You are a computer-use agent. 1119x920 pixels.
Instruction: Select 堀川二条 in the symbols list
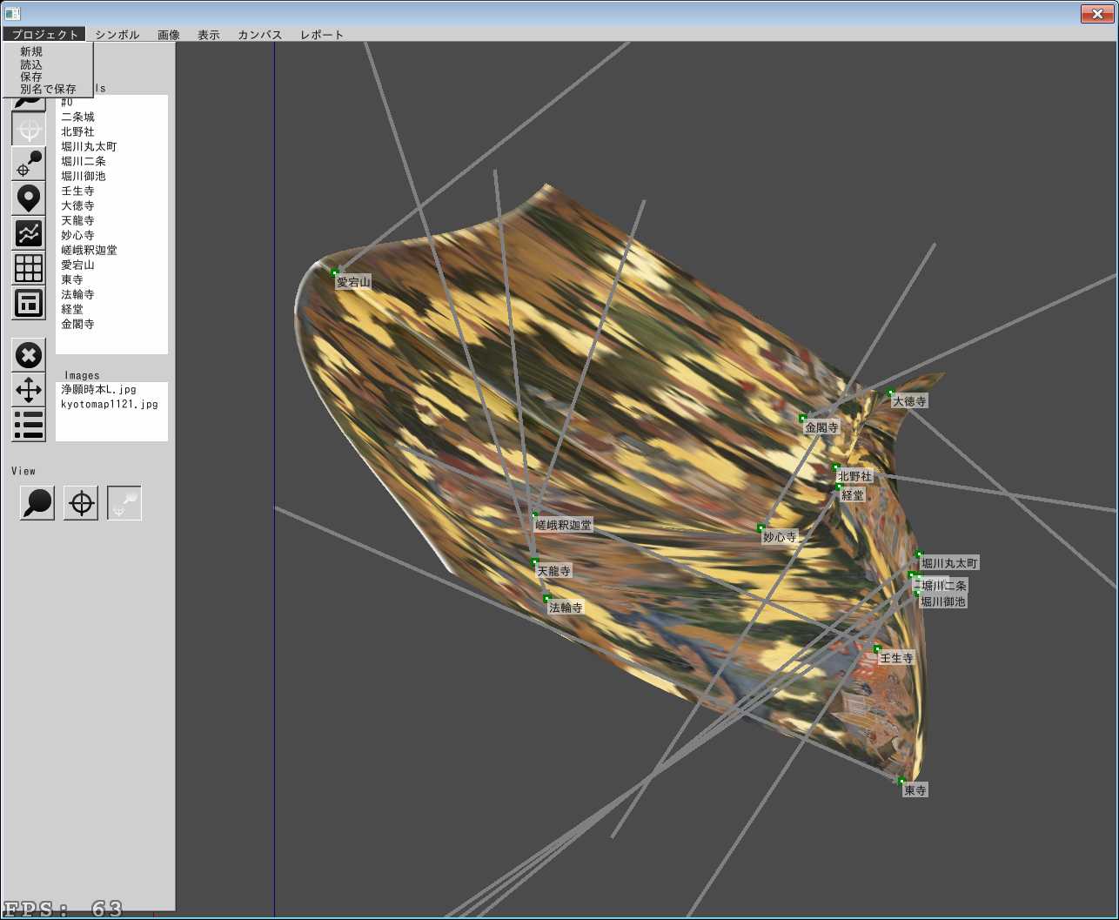(84, 161)
